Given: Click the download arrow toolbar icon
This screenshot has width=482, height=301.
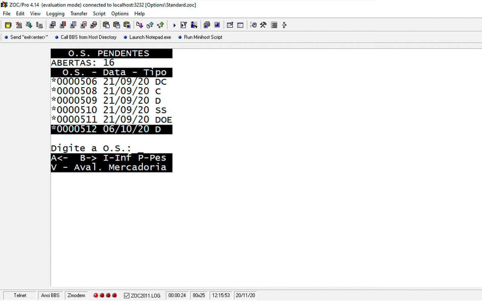Looking at the screenshot, I should click(140, 25).
